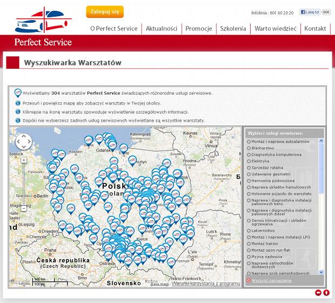
Task: Click the Facebook Lubię to! like button
Action: point(310,12)
